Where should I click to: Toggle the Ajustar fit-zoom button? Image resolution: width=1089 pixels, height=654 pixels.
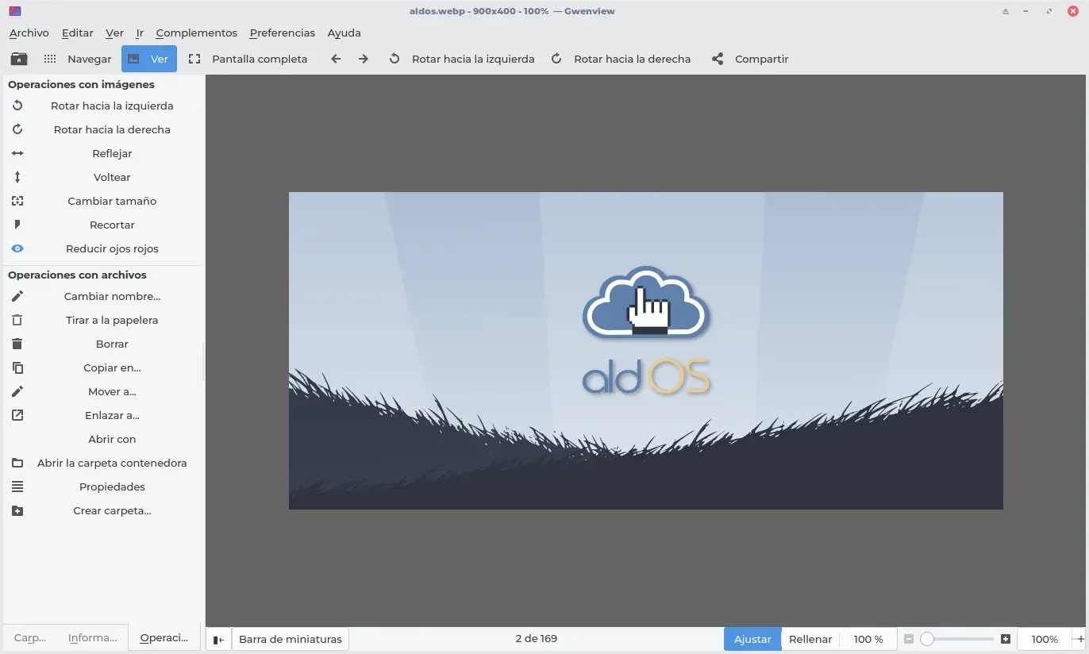click(x=752, y=639)
